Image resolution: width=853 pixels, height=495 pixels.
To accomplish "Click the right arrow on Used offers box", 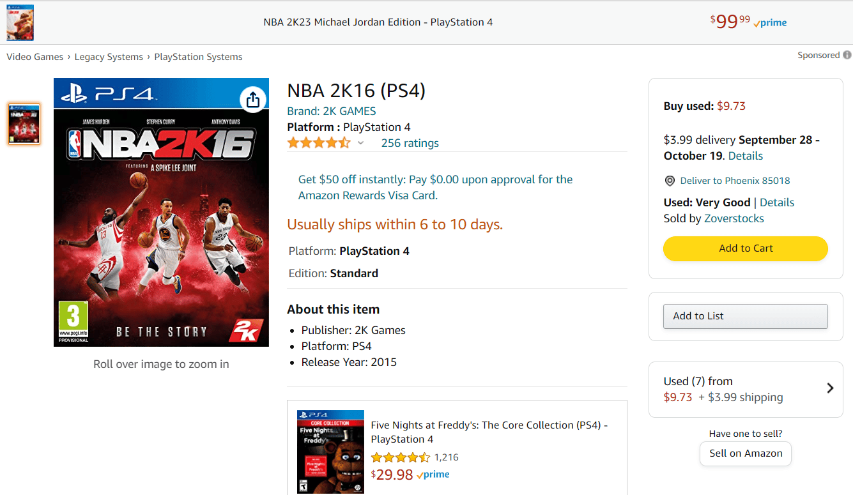I will point(831,388).
